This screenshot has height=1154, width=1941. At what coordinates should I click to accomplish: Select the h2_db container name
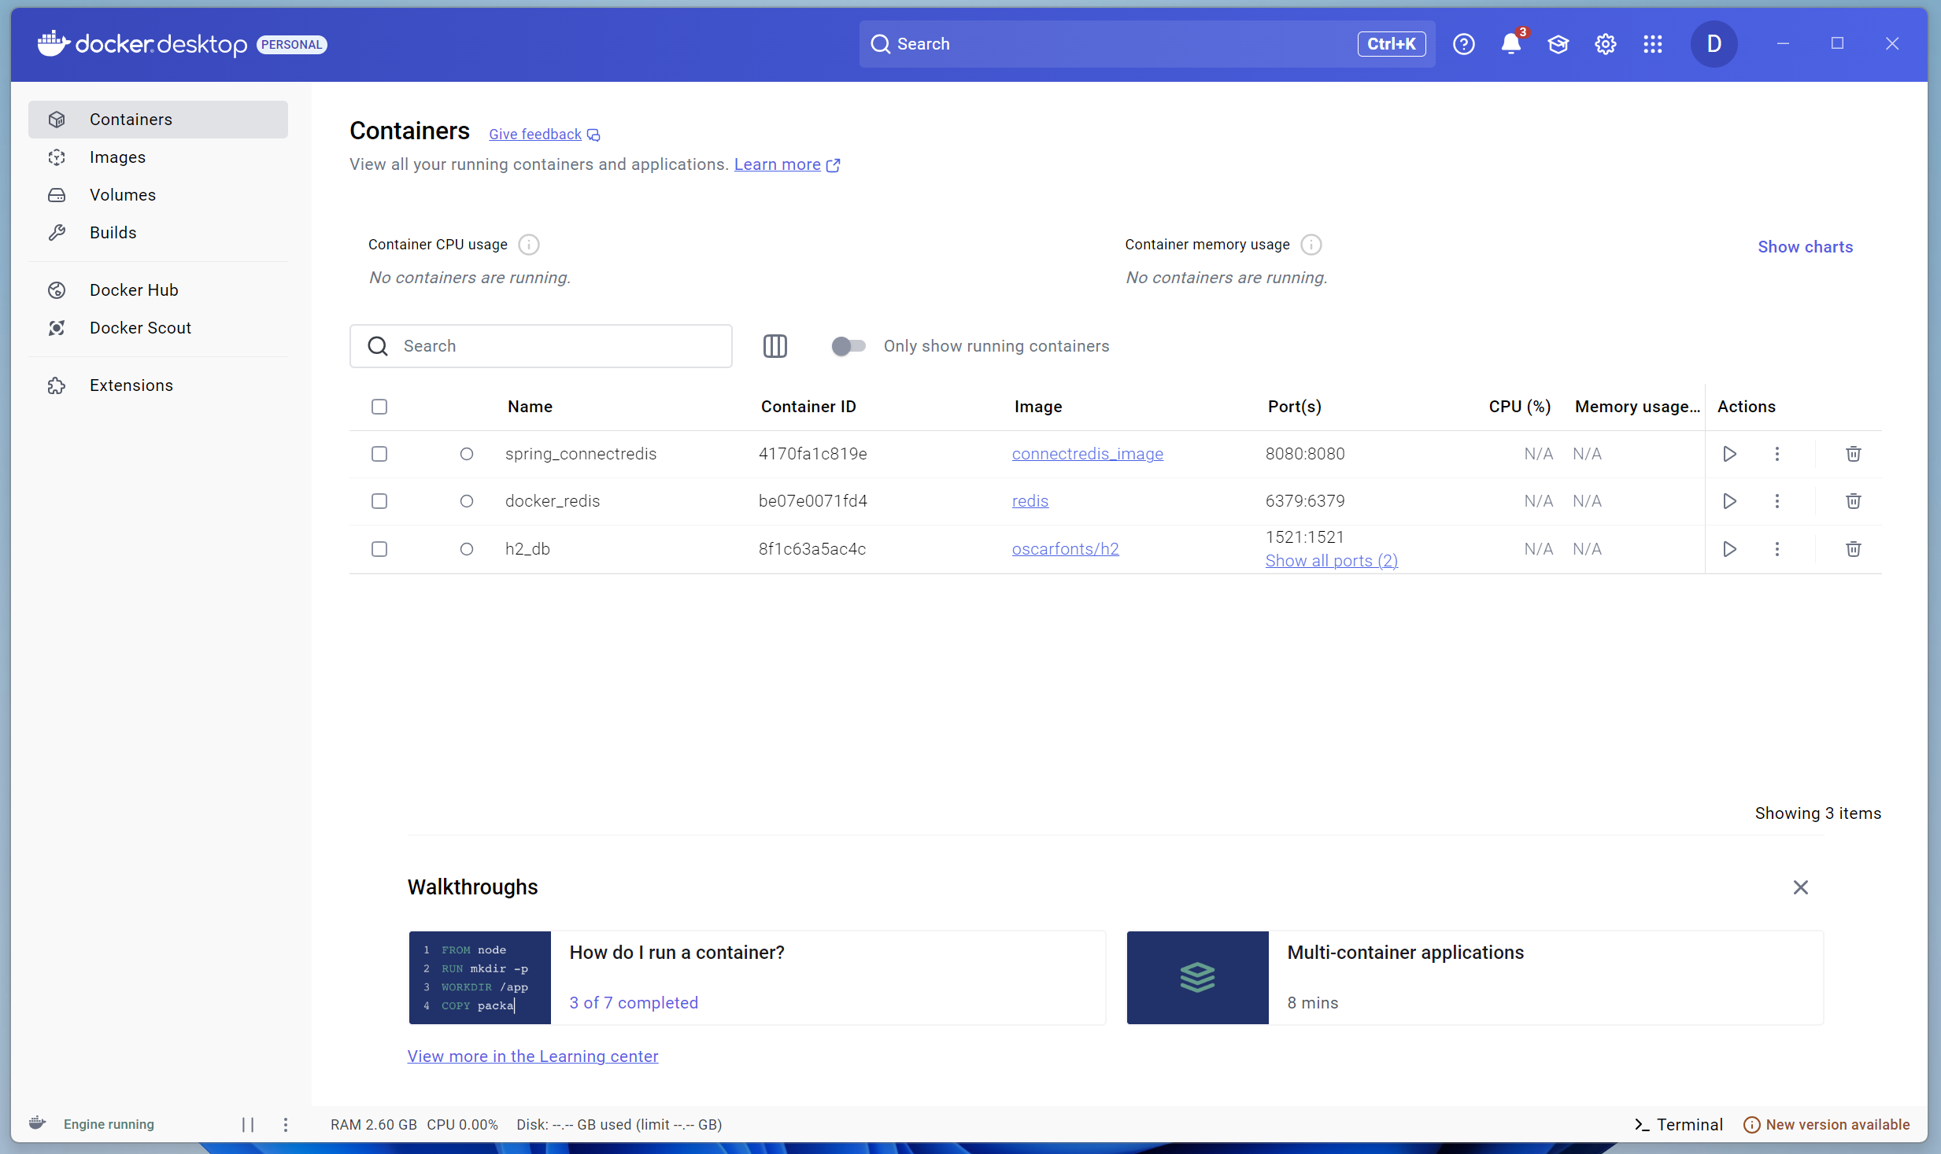(x=527, y=549)
